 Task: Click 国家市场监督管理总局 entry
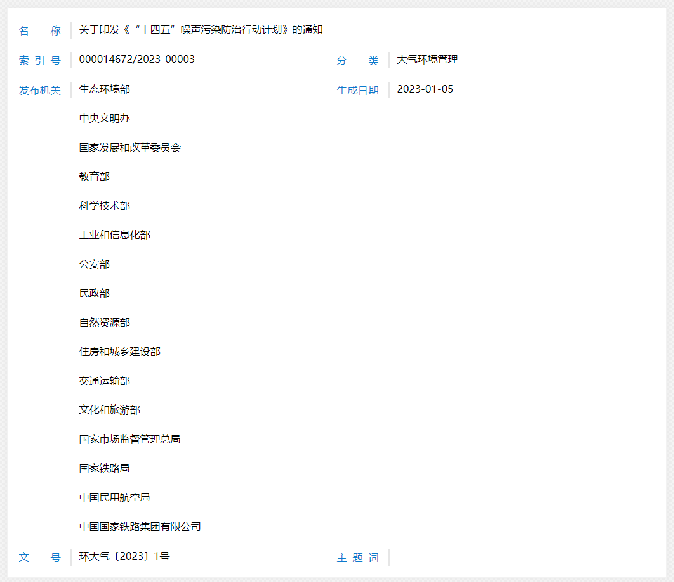pos(129,439)
